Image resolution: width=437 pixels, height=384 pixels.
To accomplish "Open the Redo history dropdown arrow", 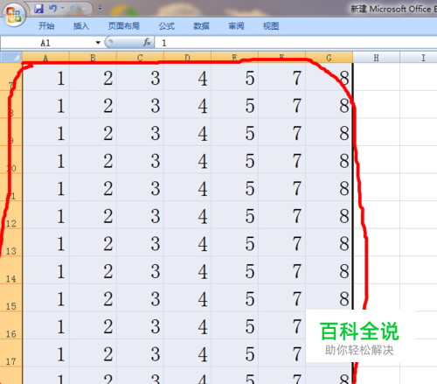I will click(84, 9).
